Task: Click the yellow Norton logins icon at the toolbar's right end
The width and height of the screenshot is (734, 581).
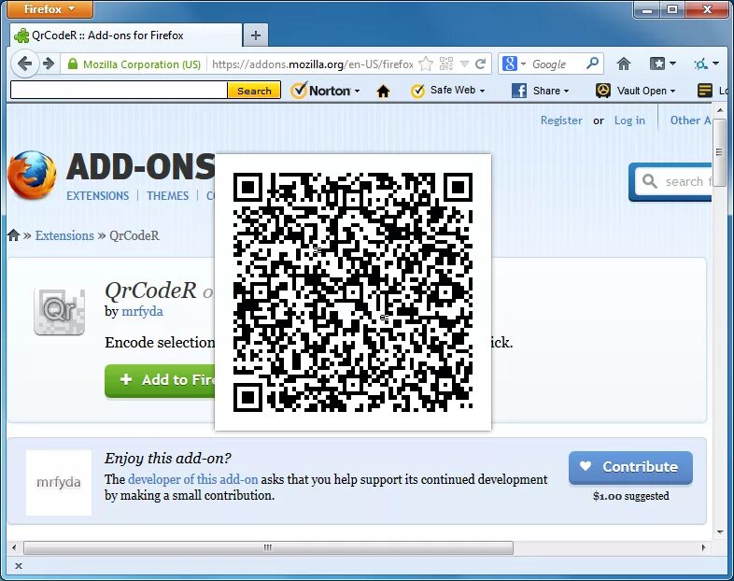Action: click(x=705, y=91)
